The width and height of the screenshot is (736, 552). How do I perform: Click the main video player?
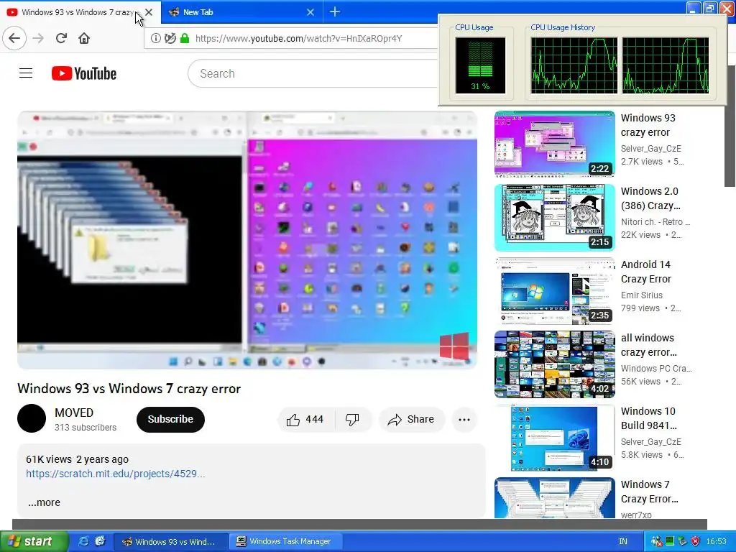[x=247, y=240]
